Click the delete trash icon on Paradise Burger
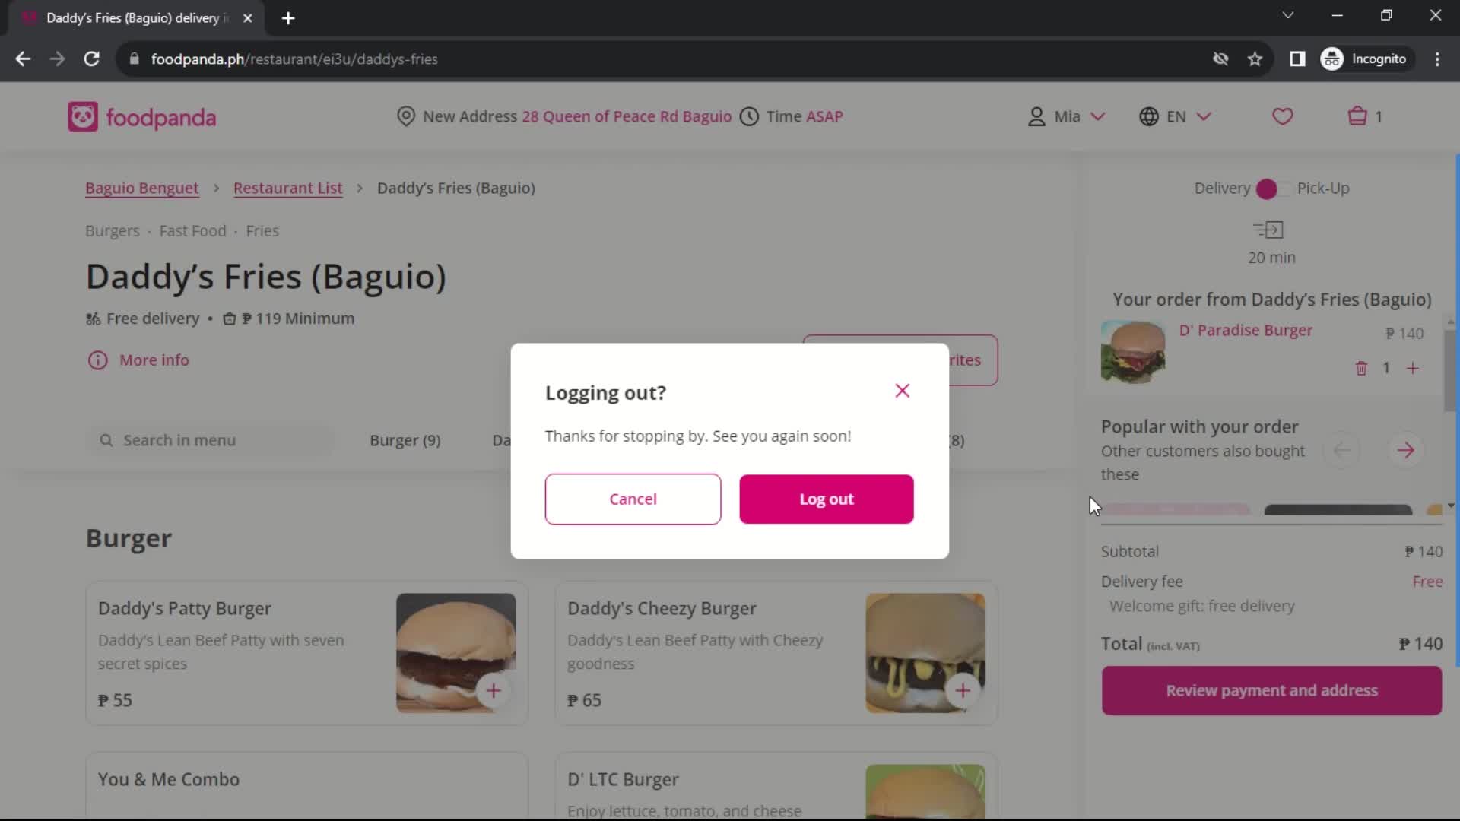Image resolution: width=1460 pixels, height=821 pixels. 1362,368
